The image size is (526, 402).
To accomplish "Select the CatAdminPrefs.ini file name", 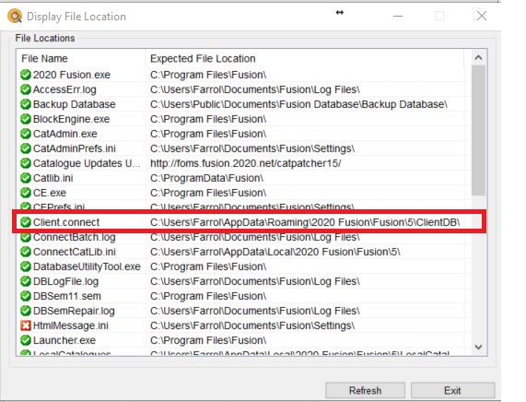I will point(74,148).
